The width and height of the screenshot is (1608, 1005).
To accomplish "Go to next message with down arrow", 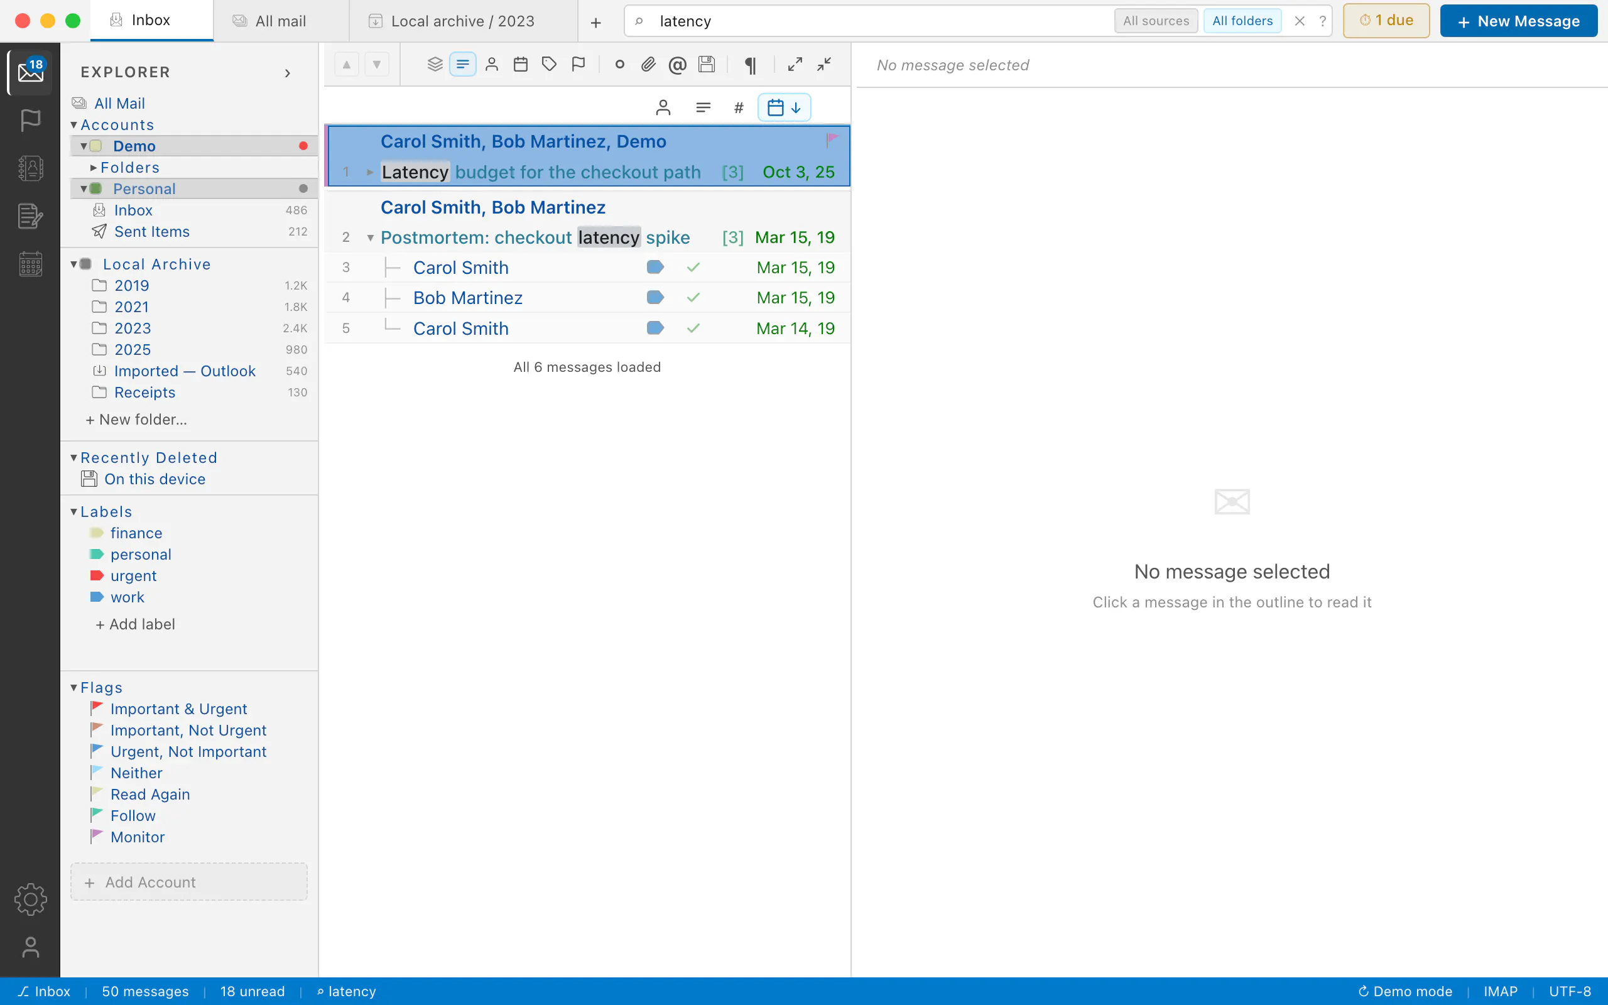I will click(x=377, y=65).
